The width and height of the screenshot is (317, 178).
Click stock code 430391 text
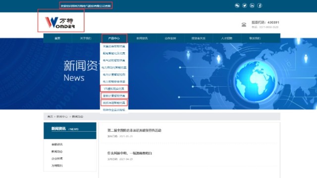[x=265, y=22]
